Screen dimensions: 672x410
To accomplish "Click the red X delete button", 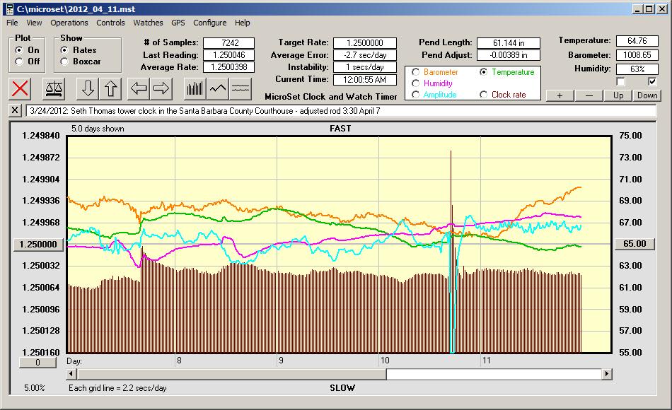I will tap(20, 88).
